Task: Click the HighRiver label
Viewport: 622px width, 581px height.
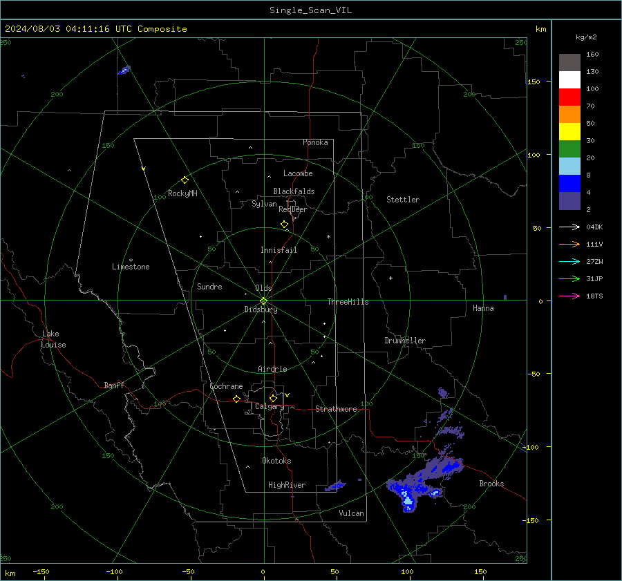Action: (x=287, y=485)
